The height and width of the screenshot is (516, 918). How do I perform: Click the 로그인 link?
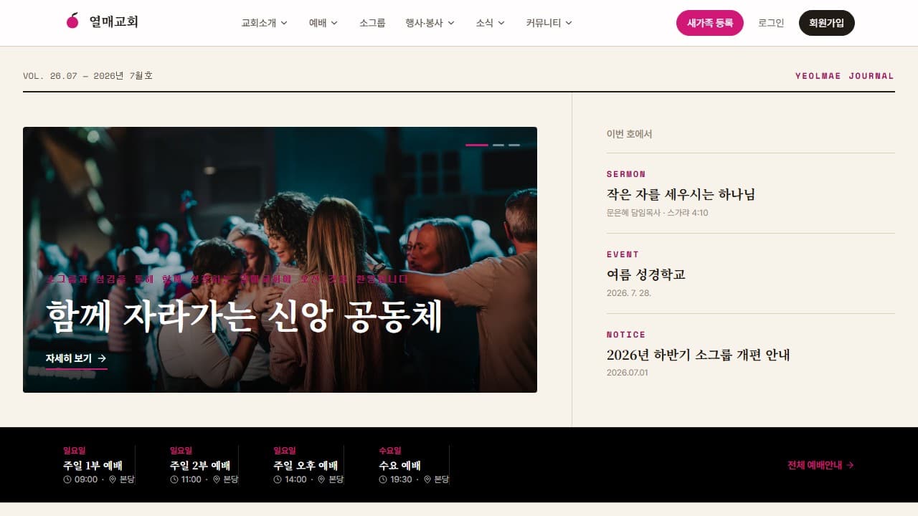pyautogui.click(x=771, y=23)
